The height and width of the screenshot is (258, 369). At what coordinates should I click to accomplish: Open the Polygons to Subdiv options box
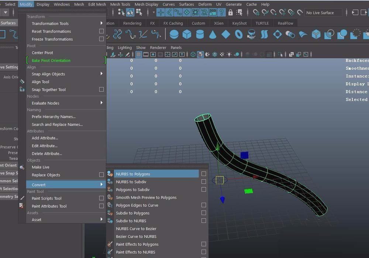point(203,189)
